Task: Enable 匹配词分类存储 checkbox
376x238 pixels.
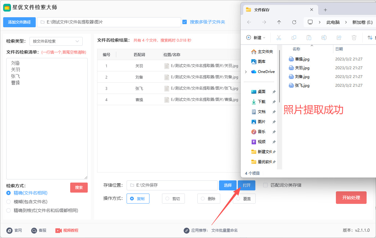Action: (x=265, y=185)
